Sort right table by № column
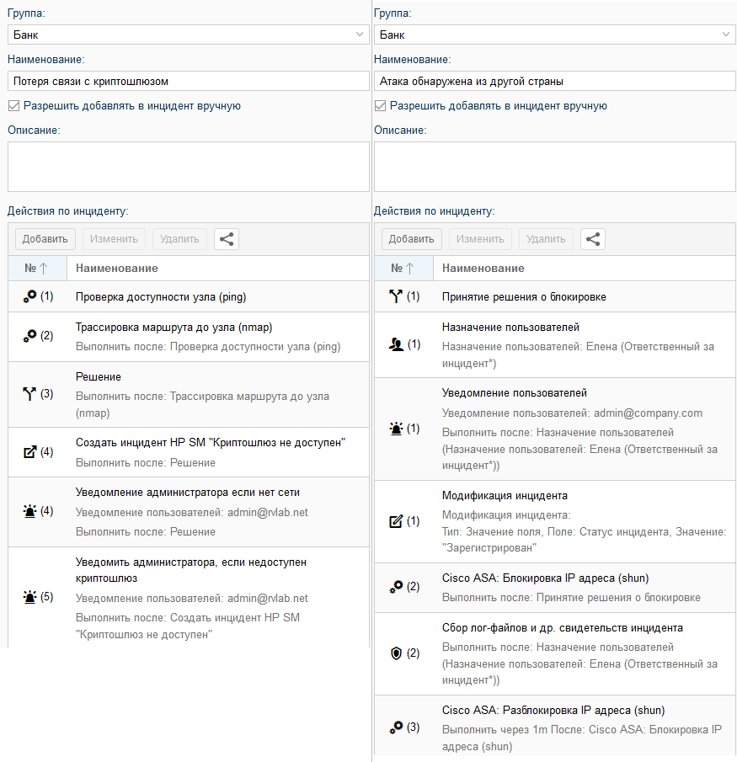 coord(403,269)
